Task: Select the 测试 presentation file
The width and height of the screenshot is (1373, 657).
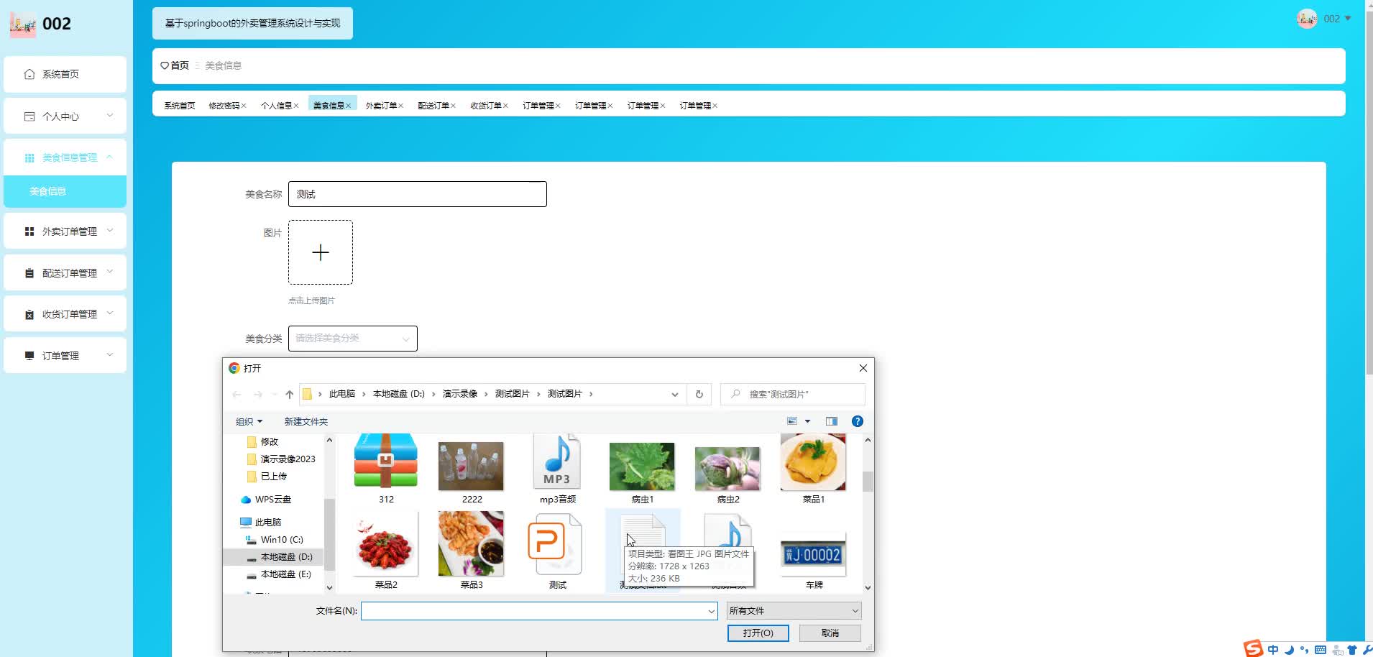Action: point(557,551)
